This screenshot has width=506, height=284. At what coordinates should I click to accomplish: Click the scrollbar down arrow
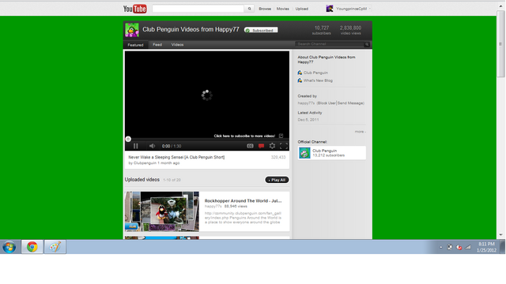click(x=500, y=235)
